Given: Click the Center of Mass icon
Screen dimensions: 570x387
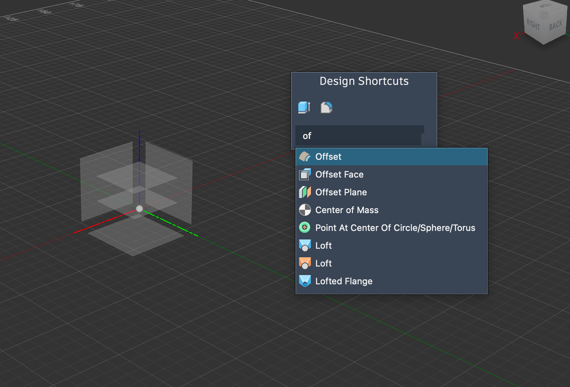Looking at the screenshot, I should click(305, 210).
